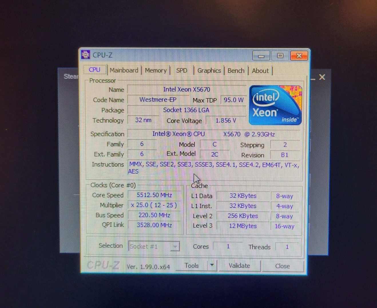Click the Core Speed value 5512.50 MHz
377x308 pixels.
[x=154, y=195]
